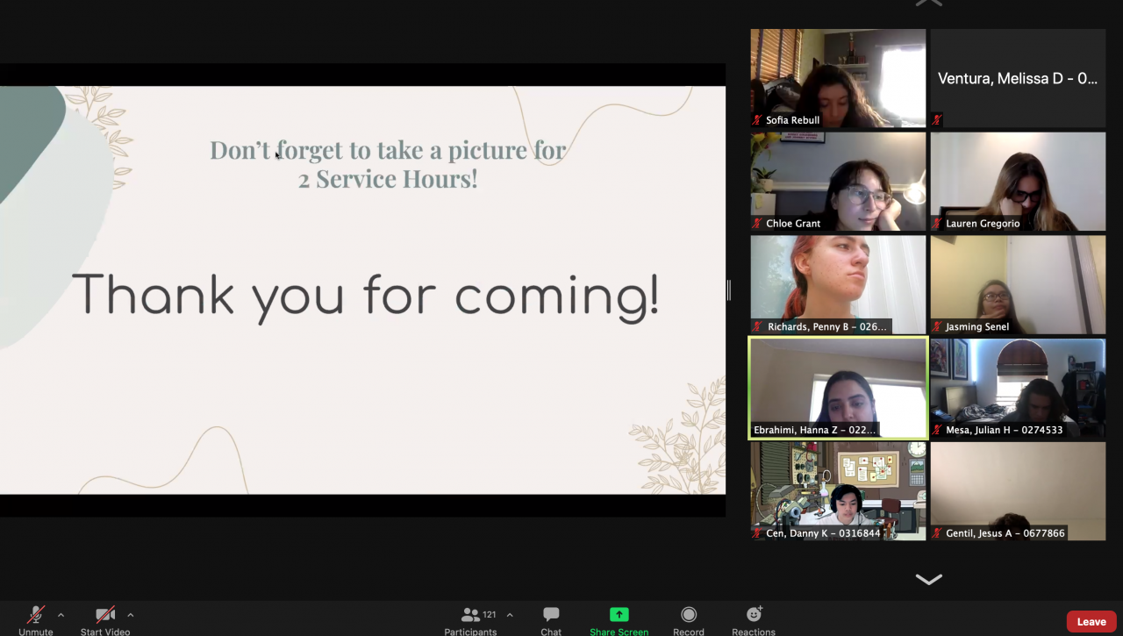Click the "Sofia Rebull" name label
1123x636 pixels.
pos(793,120)
